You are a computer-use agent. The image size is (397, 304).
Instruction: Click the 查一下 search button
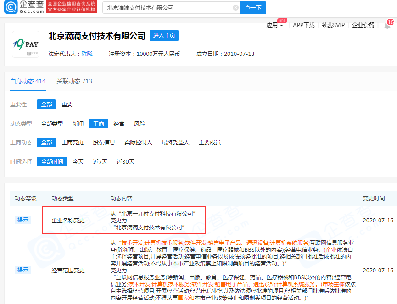tap(253, 8)
